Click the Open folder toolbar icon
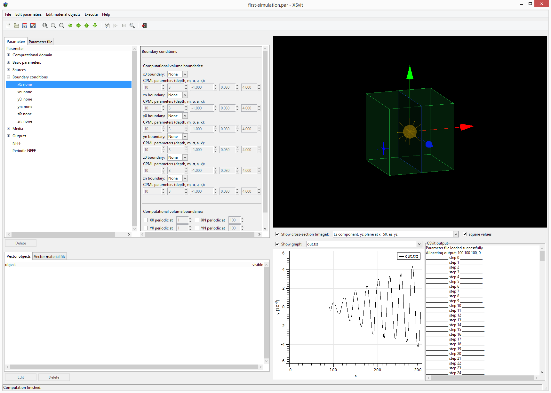Image resolution: width=551 pixels, height=393 pixels. tap(16, 26)
